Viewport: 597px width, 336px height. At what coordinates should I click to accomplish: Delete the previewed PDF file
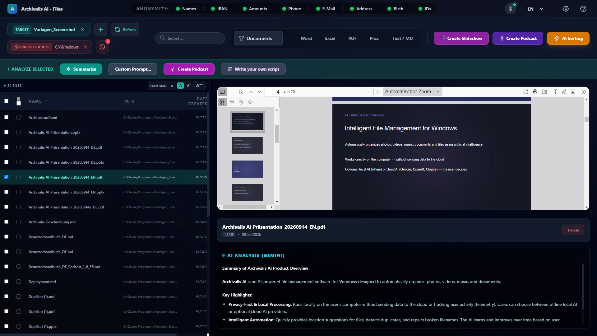[x=573, y=230]
